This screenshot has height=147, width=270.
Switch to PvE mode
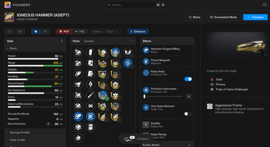(80, 32)
